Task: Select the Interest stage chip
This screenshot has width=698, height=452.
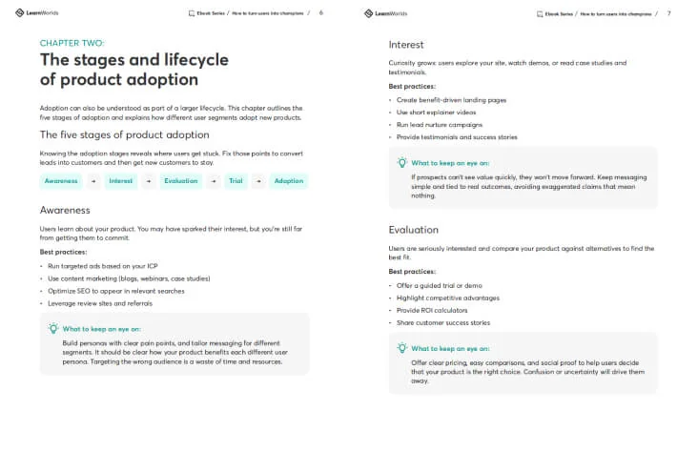Action: coord(121,181)
